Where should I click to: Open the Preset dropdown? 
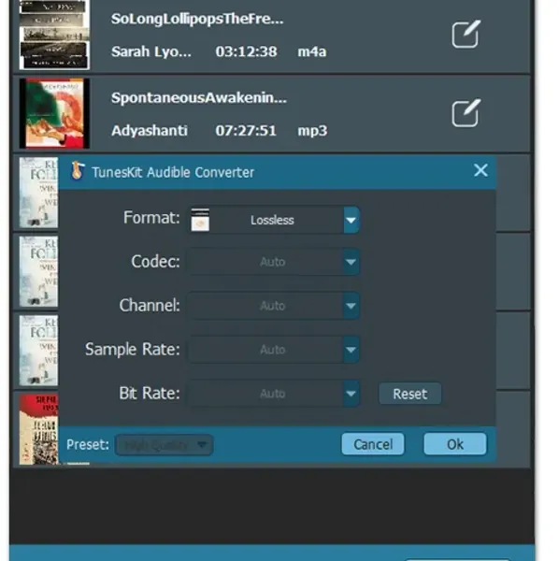point(165,445)
